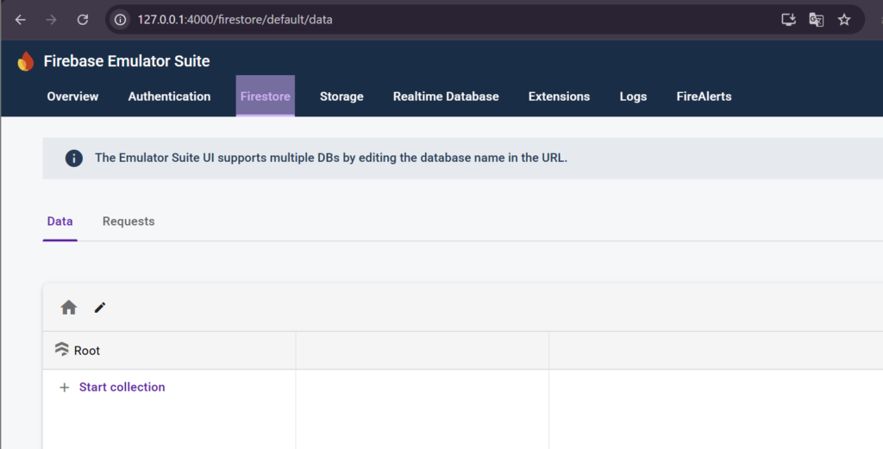This screenshot has width=883, height=449.
Task: Click the install app icon in address bar
Action: 787,19
